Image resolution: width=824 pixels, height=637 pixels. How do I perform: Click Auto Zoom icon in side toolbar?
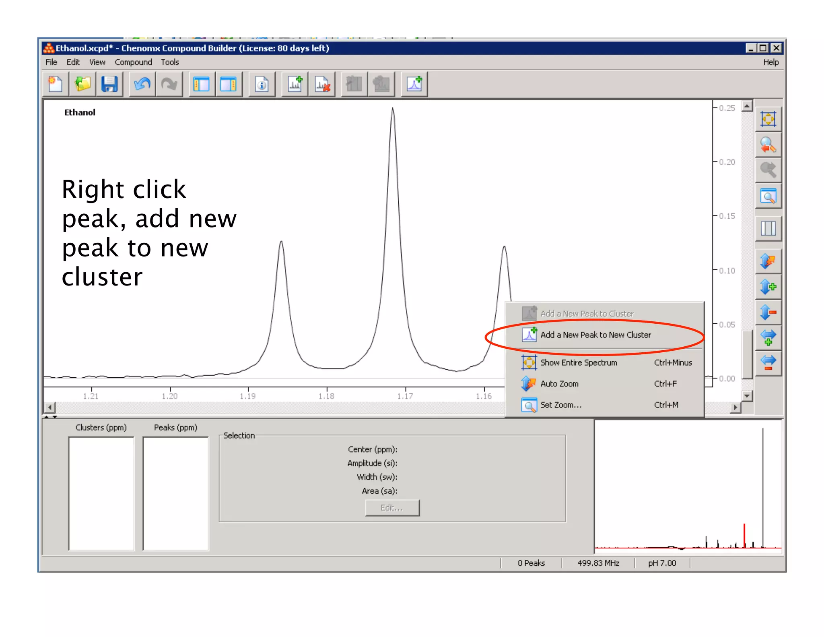pyautogui.click(x=768, y=261)
